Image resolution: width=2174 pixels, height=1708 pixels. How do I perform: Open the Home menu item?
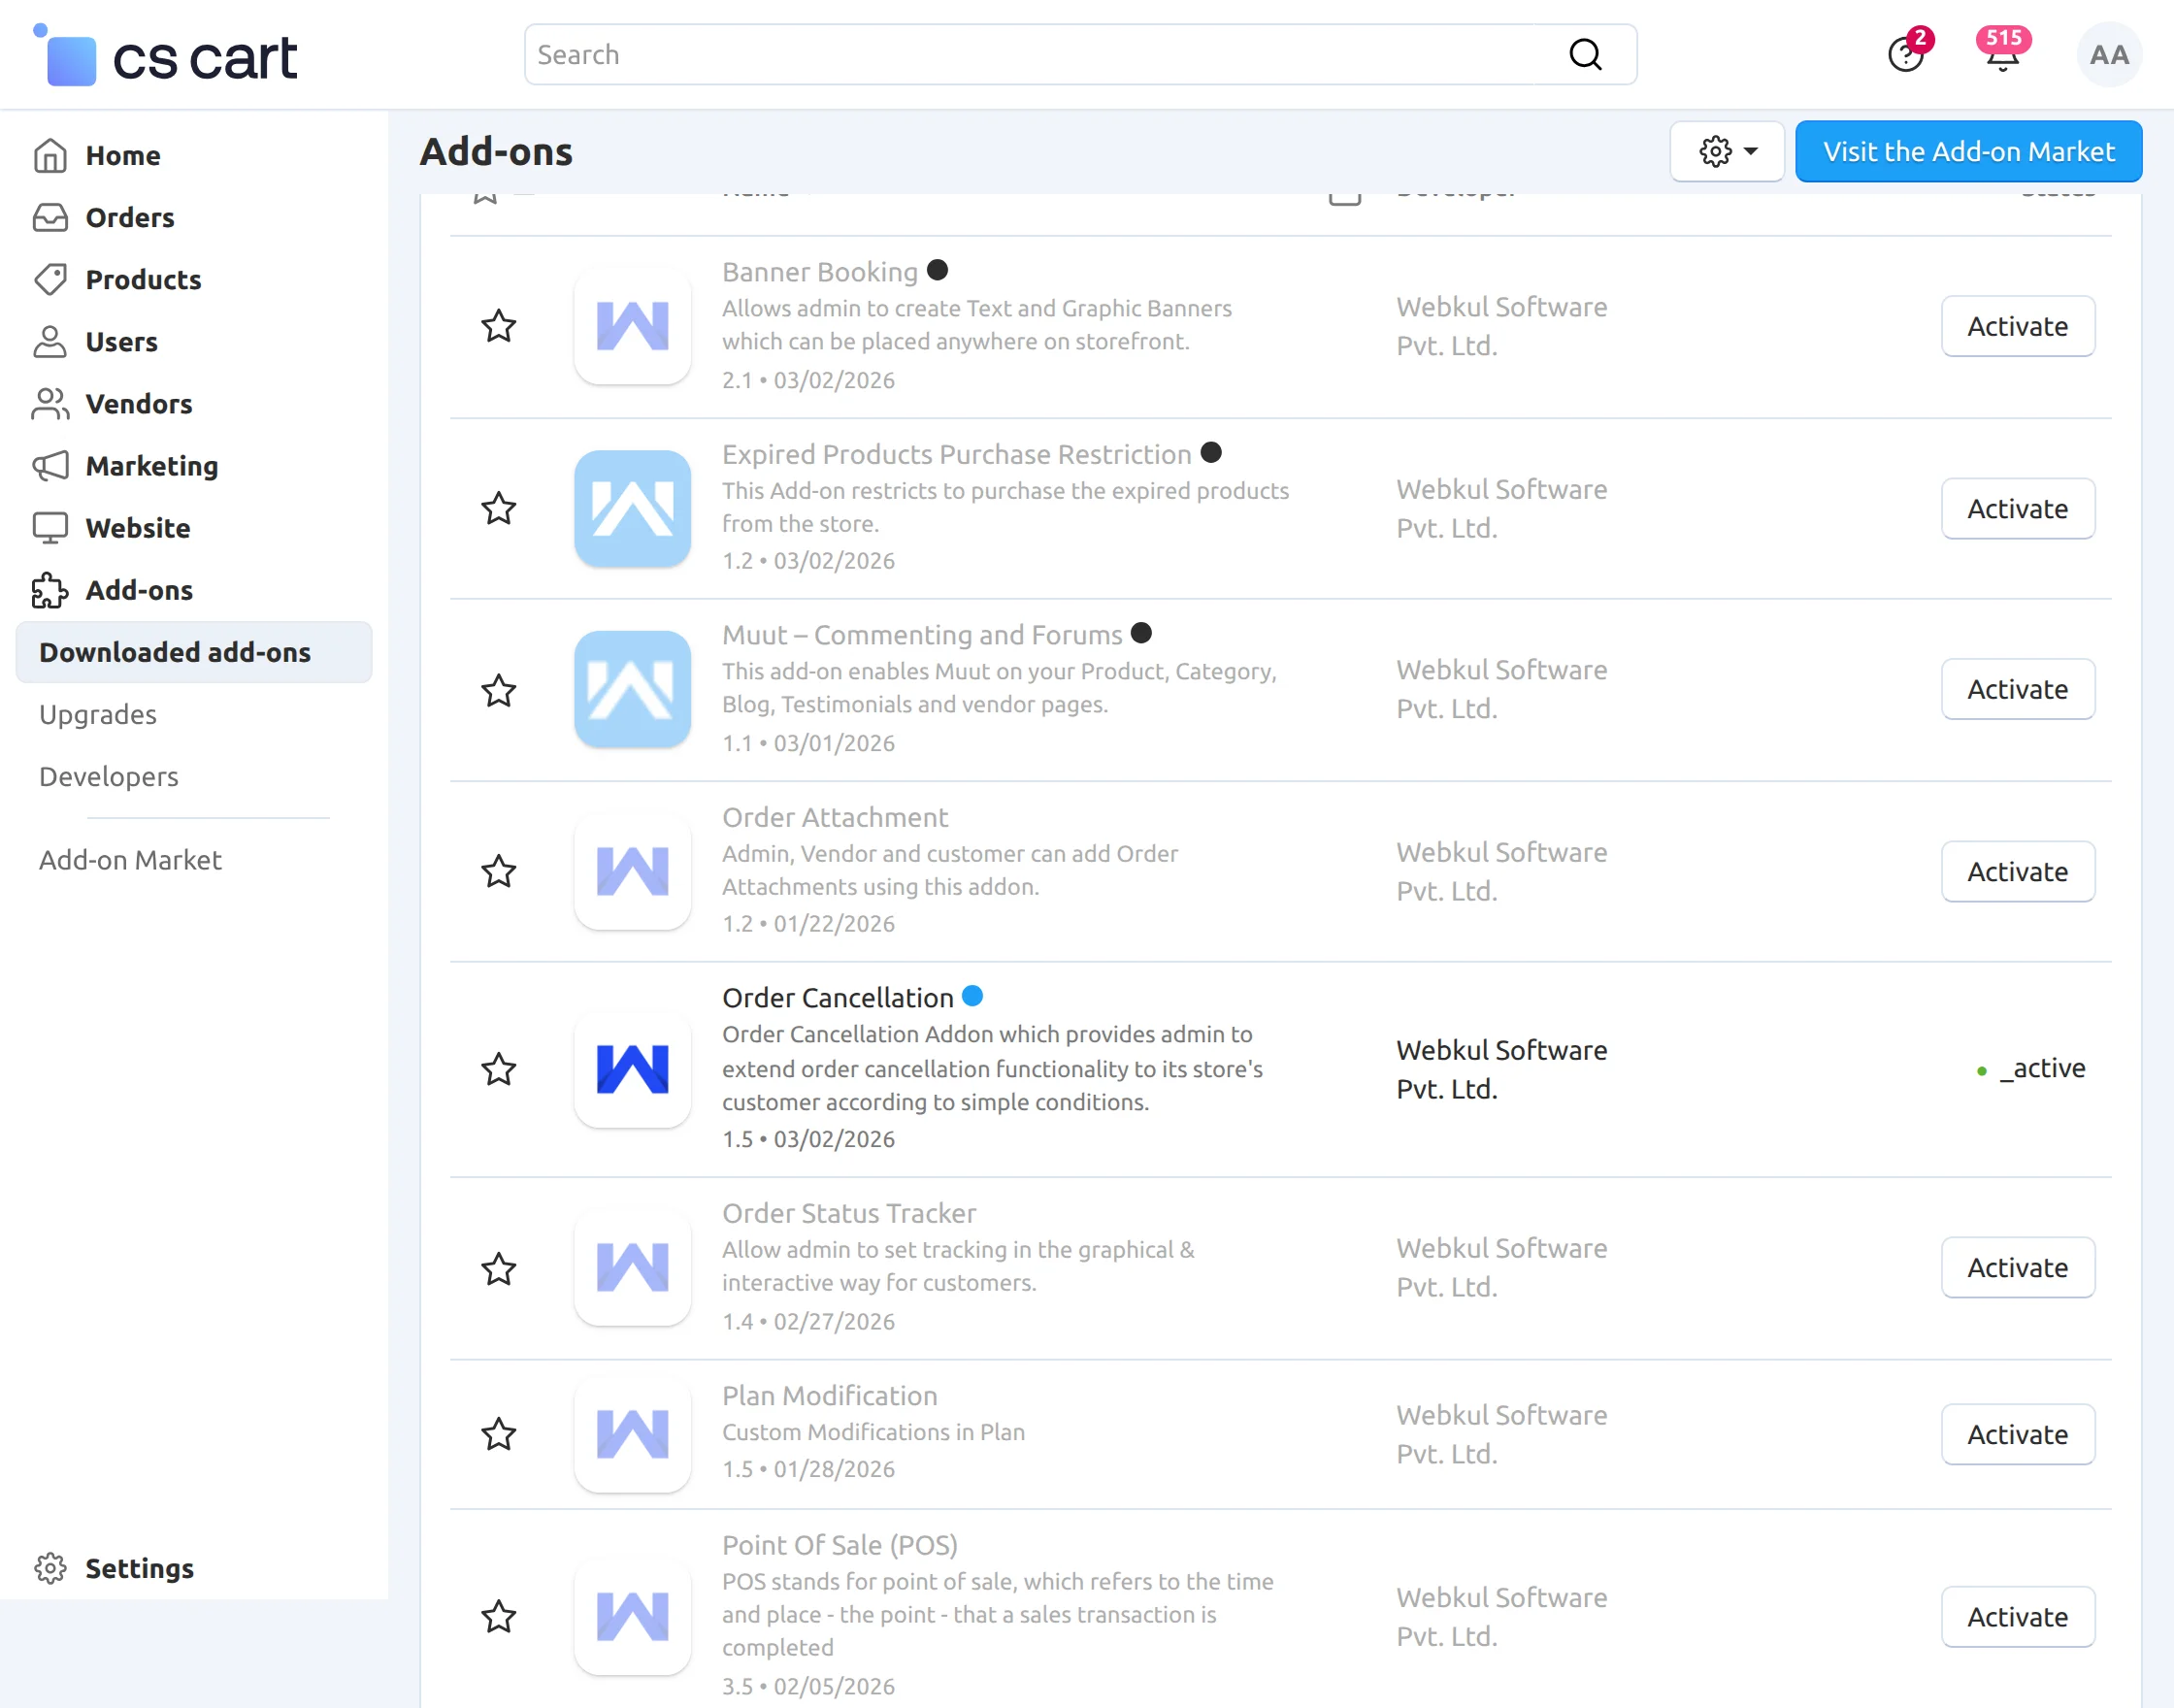(x=123, y=155)
